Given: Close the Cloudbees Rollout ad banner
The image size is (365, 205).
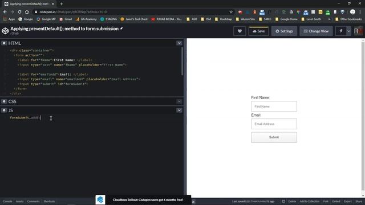Looking at the screenshot, I should tap(193, 202).
